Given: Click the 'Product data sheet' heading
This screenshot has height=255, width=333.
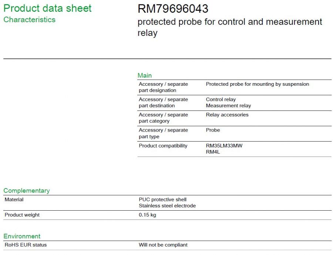Looking at the screenshot, I should (x=47, y=8).
